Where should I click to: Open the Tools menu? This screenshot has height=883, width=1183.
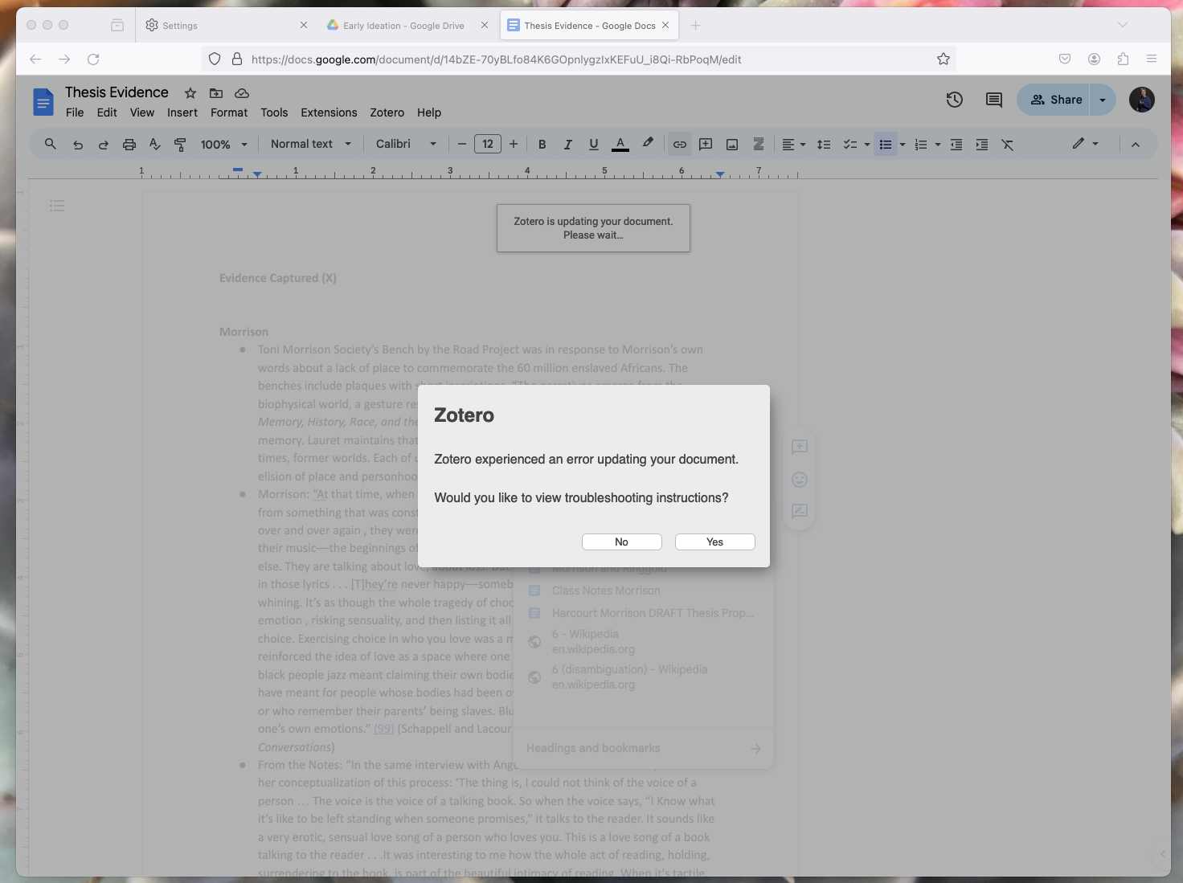point(274,112)
